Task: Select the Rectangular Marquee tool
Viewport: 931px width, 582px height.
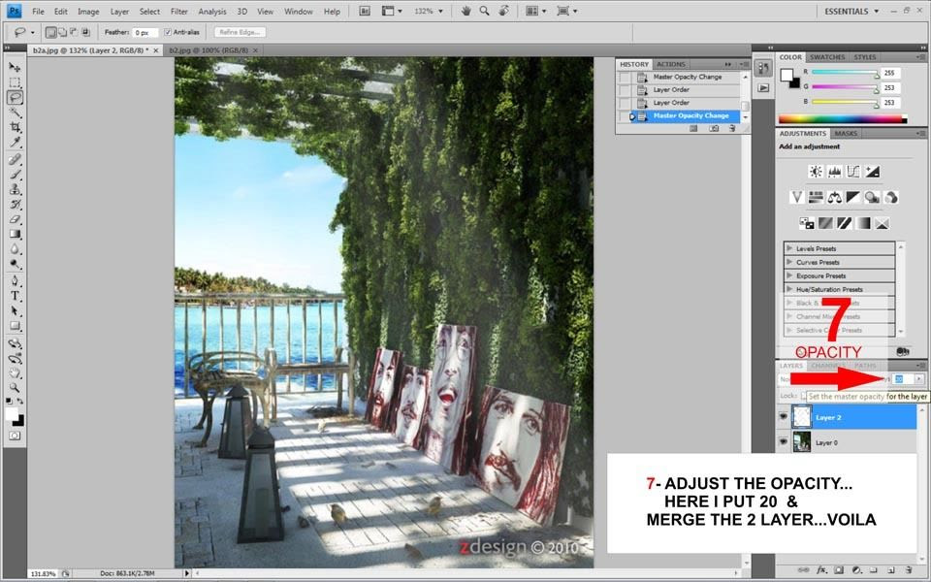Action: pyautogui.click(x=15, y=81)
